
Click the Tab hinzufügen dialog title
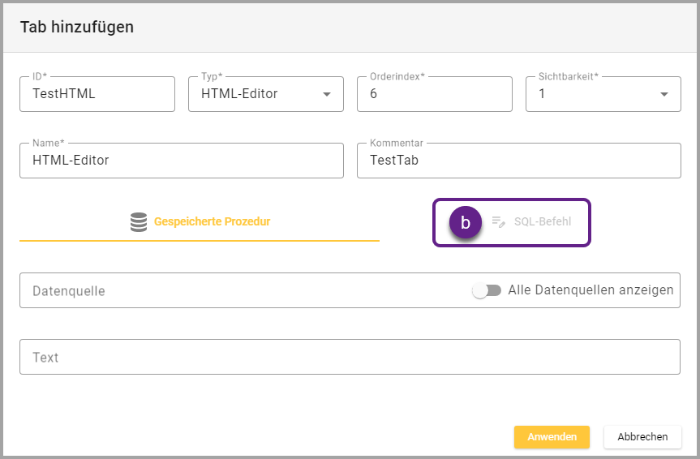point(77,27)
